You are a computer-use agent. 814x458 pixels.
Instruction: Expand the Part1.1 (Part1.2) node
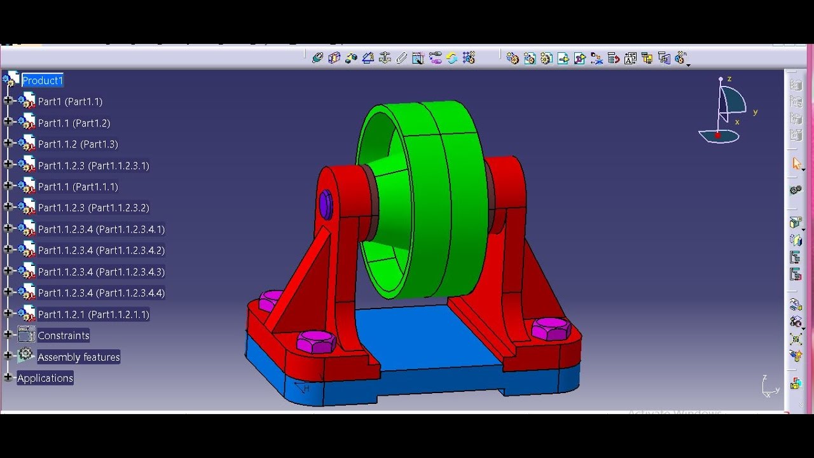[8, 122]
